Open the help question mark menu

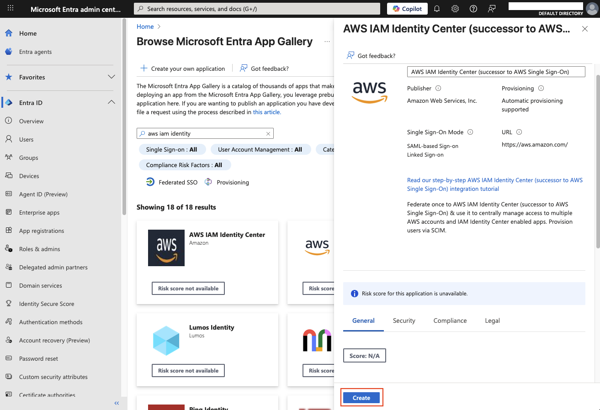[x=473, y=8]
